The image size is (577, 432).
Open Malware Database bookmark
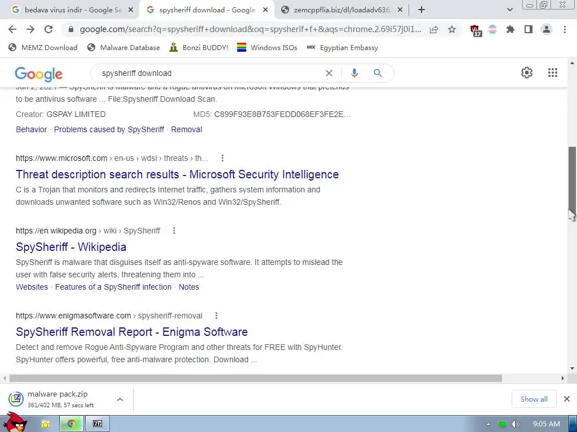[123, 47]
